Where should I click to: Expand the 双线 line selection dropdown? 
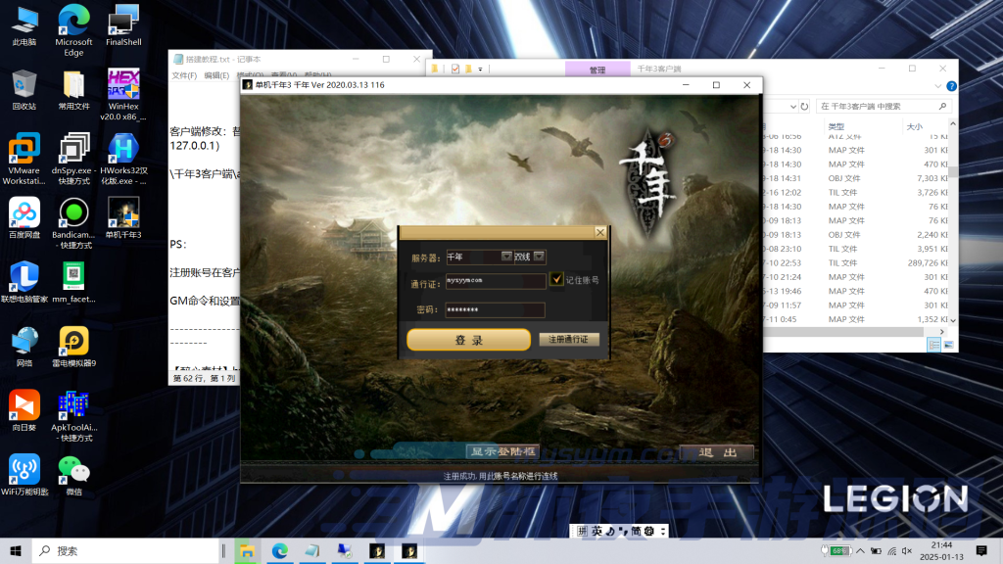[539, 257]
